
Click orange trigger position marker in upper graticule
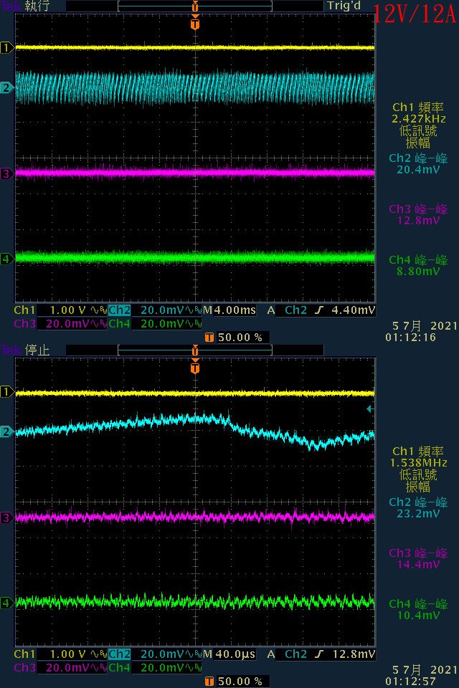pos(195,23)
